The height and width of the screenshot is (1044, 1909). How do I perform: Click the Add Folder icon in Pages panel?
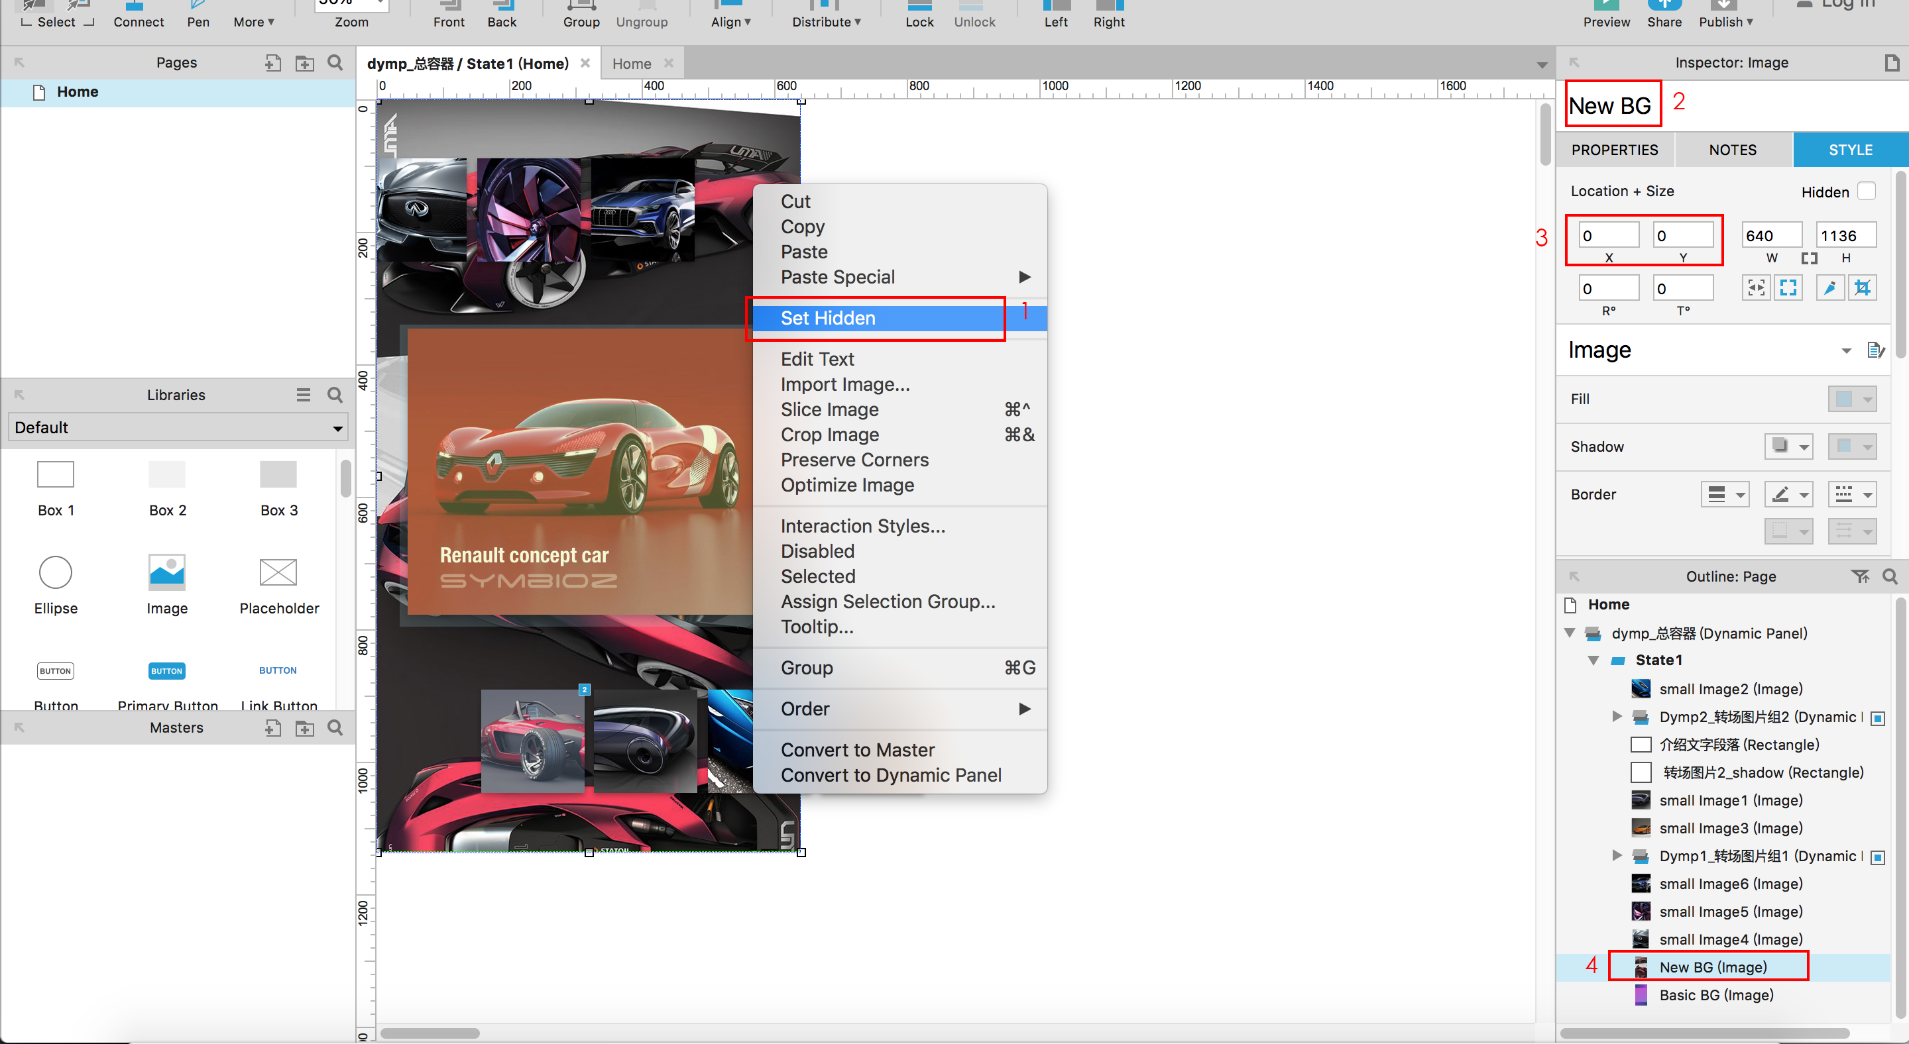305,63
